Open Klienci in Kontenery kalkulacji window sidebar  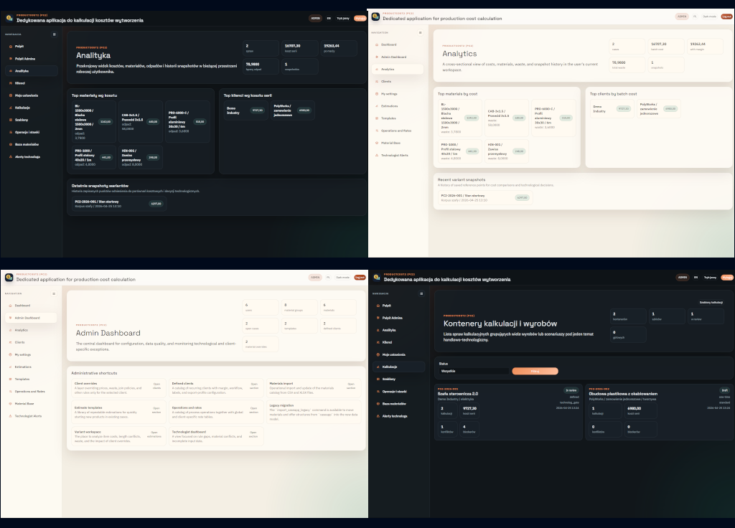(399, 342)
